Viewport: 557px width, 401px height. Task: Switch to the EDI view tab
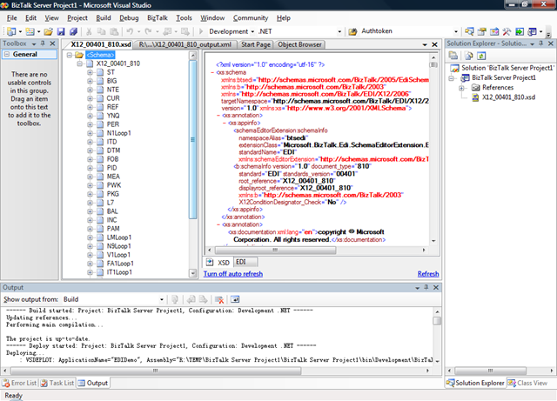[x=245, y=262]
